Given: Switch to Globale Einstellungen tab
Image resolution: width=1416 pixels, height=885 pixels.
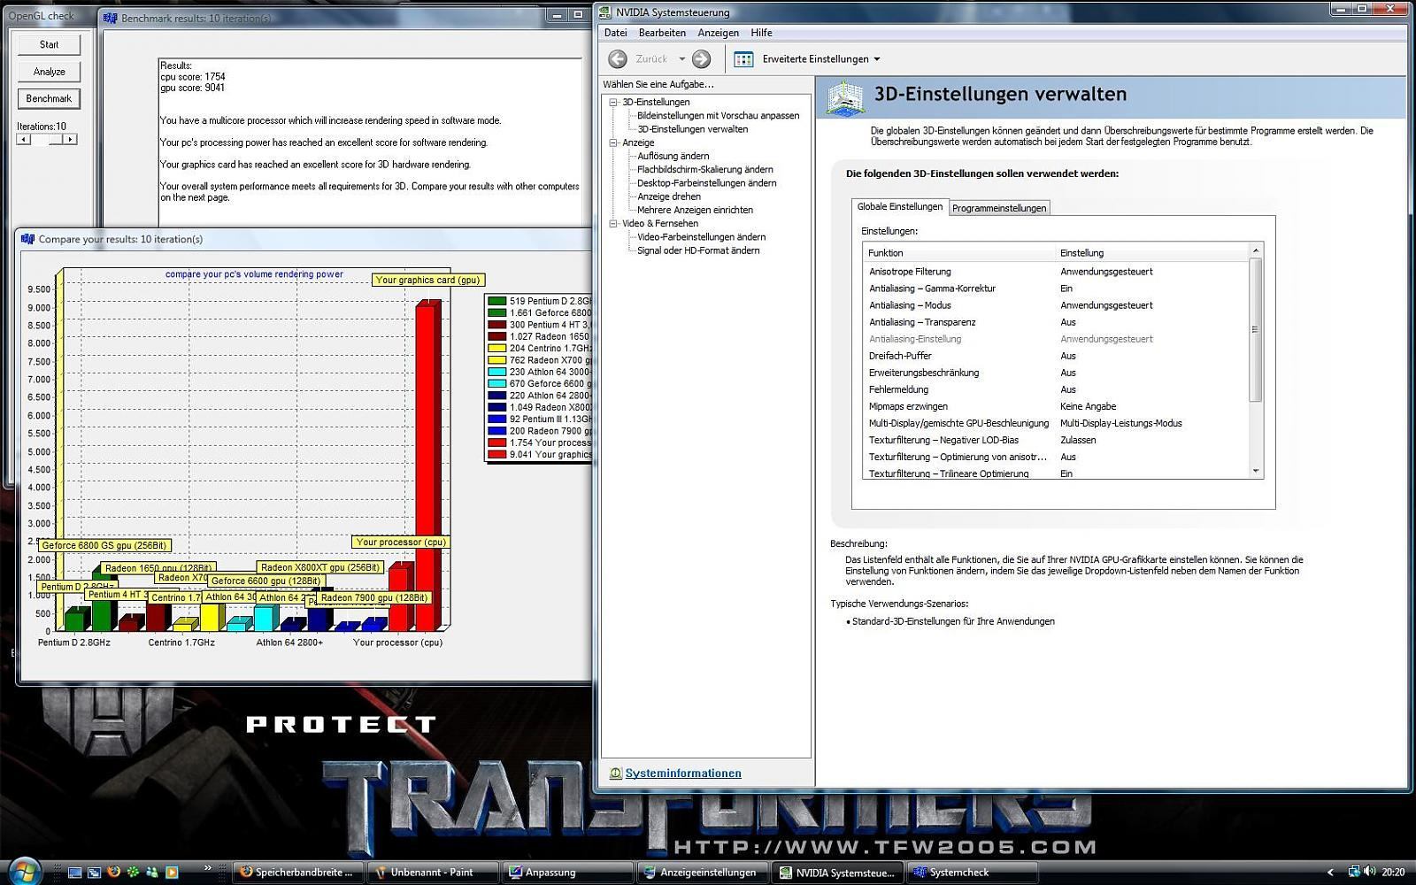Looking at the screenshot, I should tap(900, 207).
